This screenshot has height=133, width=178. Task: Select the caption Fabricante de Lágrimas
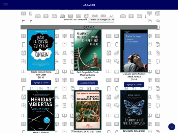coord(134,131)
